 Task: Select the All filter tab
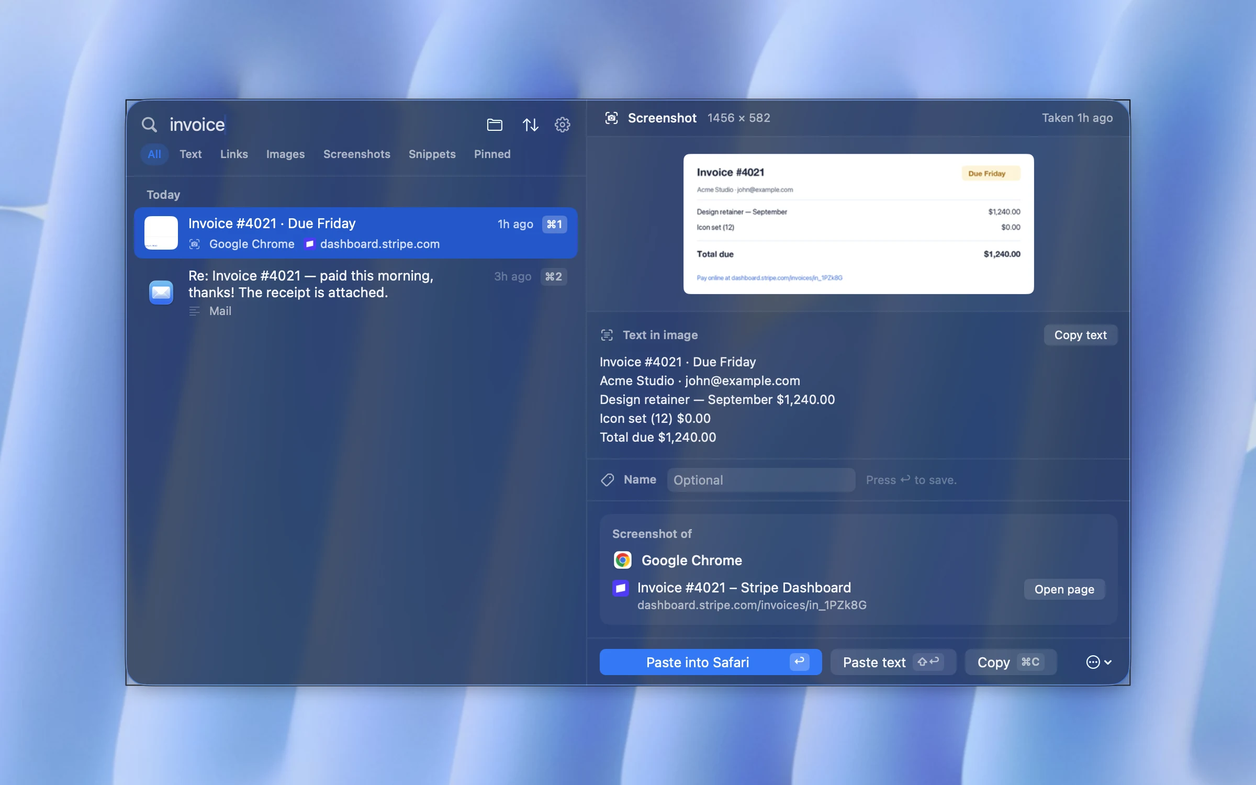(x=154, y=154)
